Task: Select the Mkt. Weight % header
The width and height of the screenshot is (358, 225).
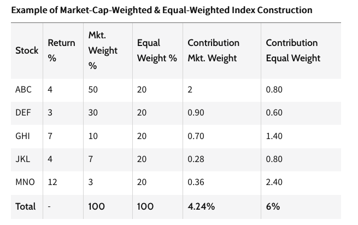Action: [x=103, y=50]
